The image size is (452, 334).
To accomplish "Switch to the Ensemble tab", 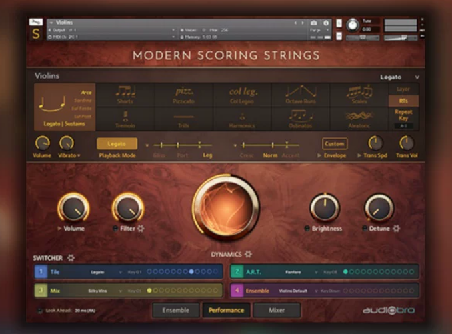I will pos(176,311).
